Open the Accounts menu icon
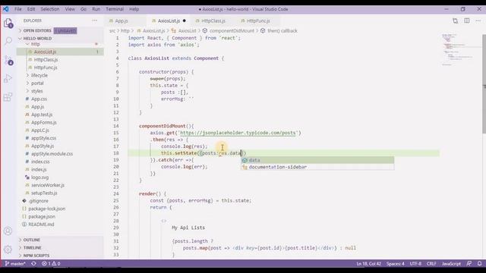This screenshot has width=486, height=273. (x=8, y=231)
